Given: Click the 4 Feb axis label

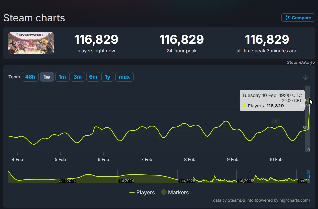Looking at the screenshot, I should pyautogui.click(x=17, y=159).
